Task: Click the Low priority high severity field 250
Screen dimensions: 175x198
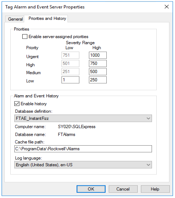Action: click(98, 80)
